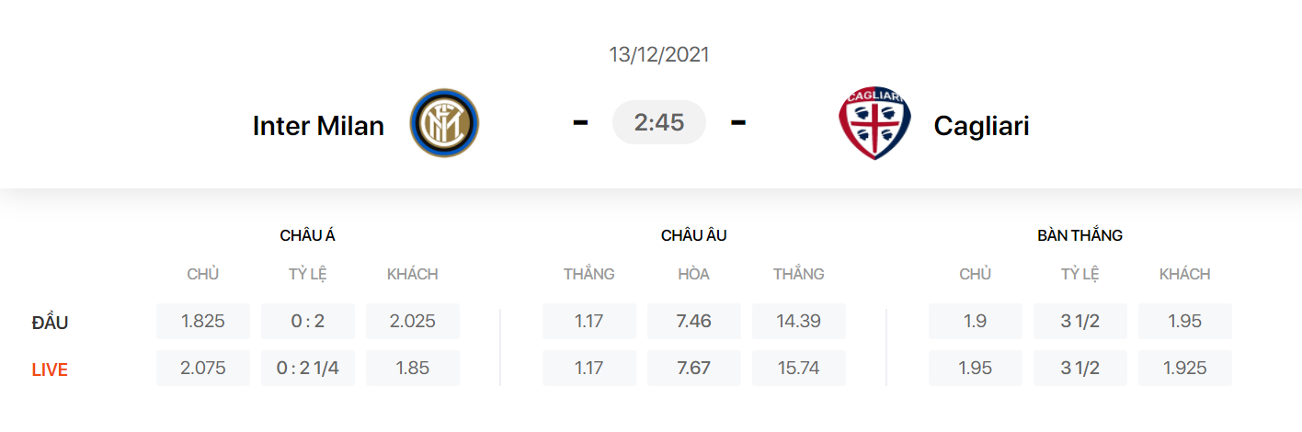1302x432 pixels.
Task: Open the Cagliari team name
Action: pos(981,125)
